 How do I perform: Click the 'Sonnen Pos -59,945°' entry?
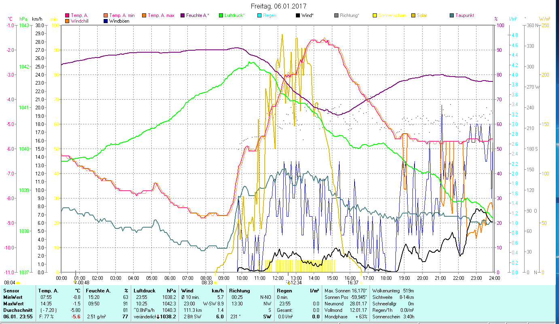[x=346, y=297]
